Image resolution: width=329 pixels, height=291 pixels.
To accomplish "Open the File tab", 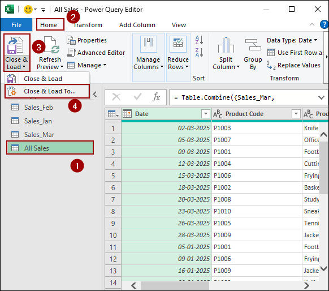I will click(16, 25).
